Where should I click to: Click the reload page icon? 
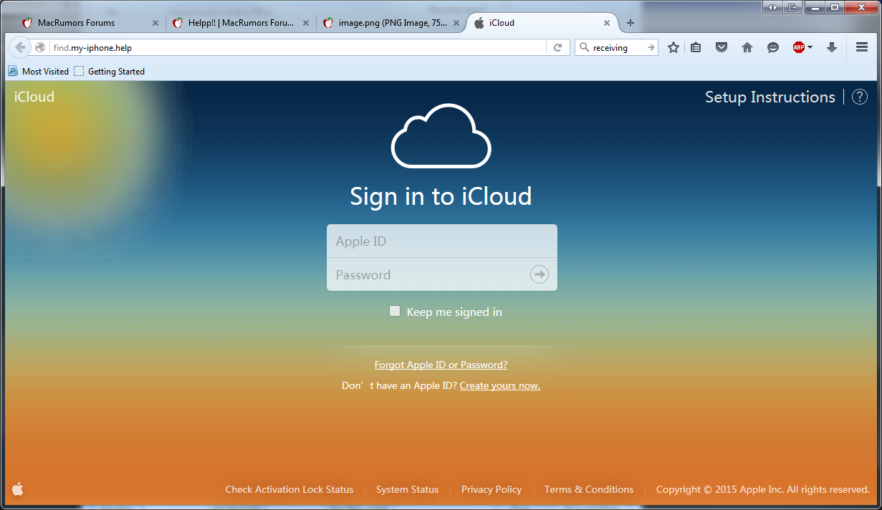coord(557,48)
